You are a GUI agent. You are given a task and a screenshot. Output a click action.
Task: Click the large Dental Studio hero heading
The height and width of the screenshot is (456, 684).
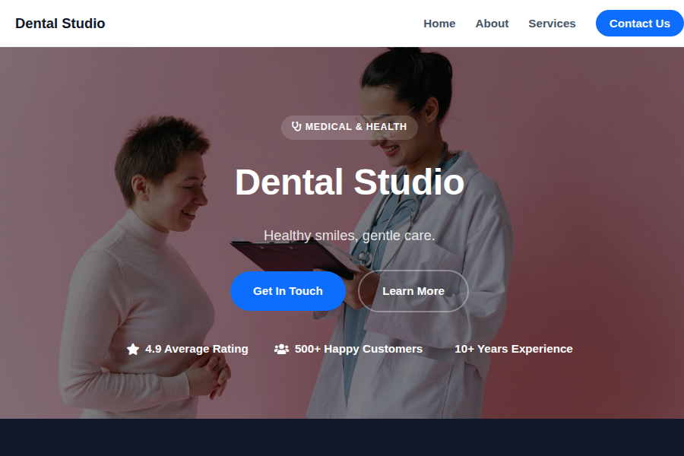click(350, 182)
